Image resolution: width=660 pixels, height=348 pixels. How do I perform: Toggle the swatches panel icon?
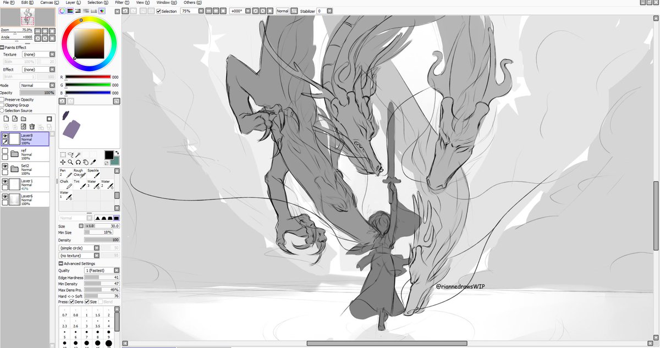pos(94,11)
